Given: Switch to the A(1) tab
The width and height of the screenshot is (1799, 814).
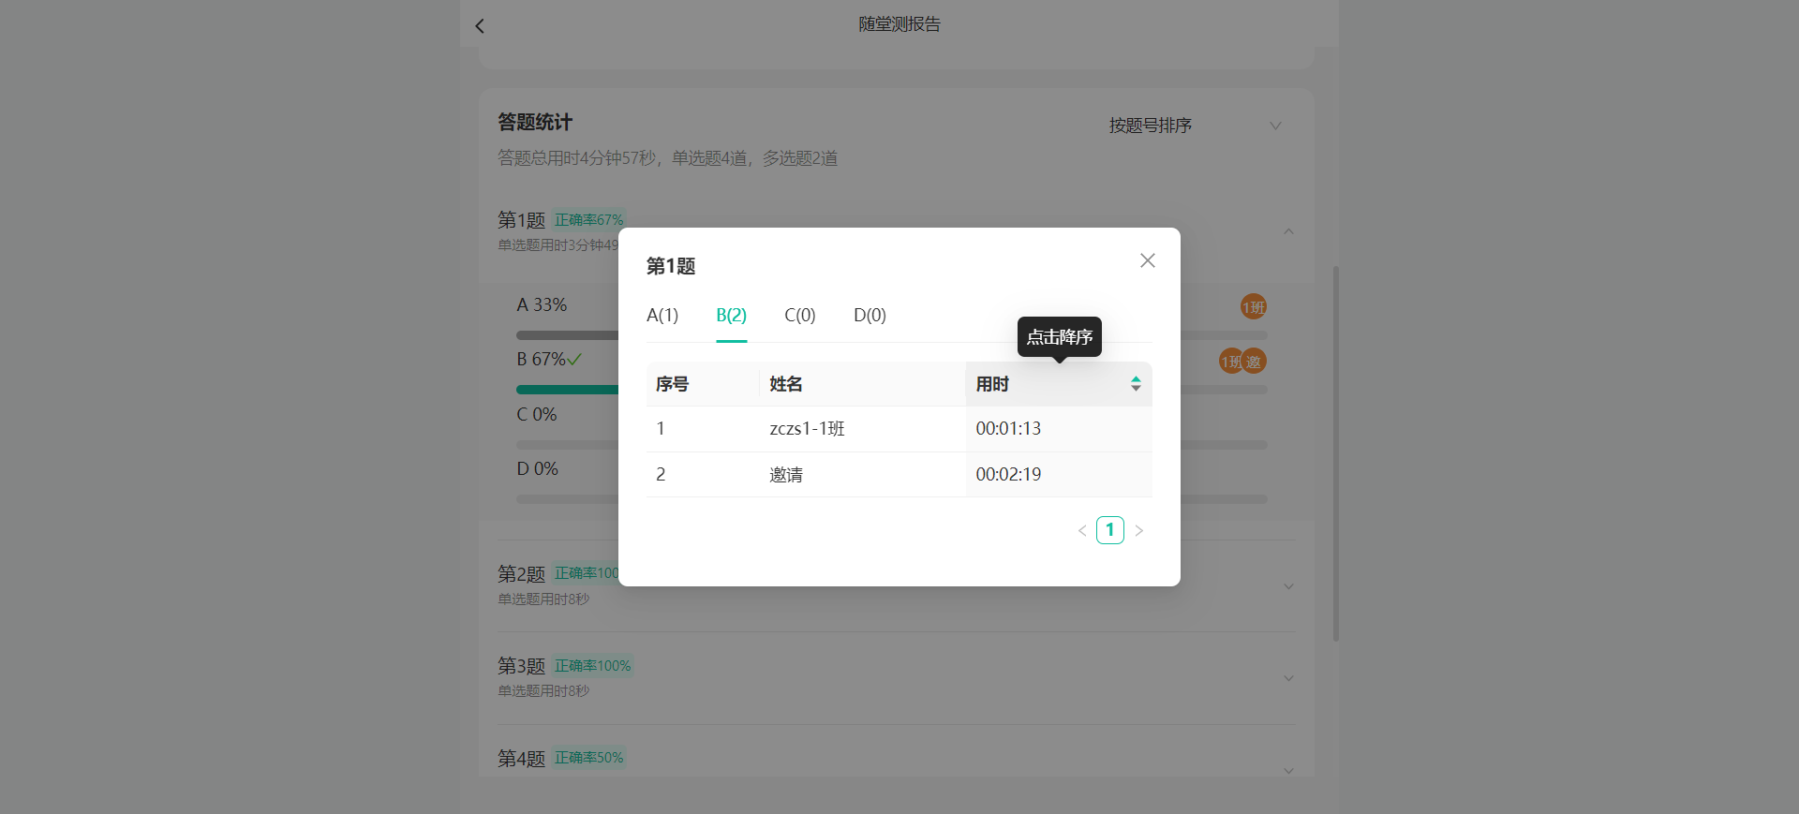Looking at the screenshot, I should [x=662, y=316].
